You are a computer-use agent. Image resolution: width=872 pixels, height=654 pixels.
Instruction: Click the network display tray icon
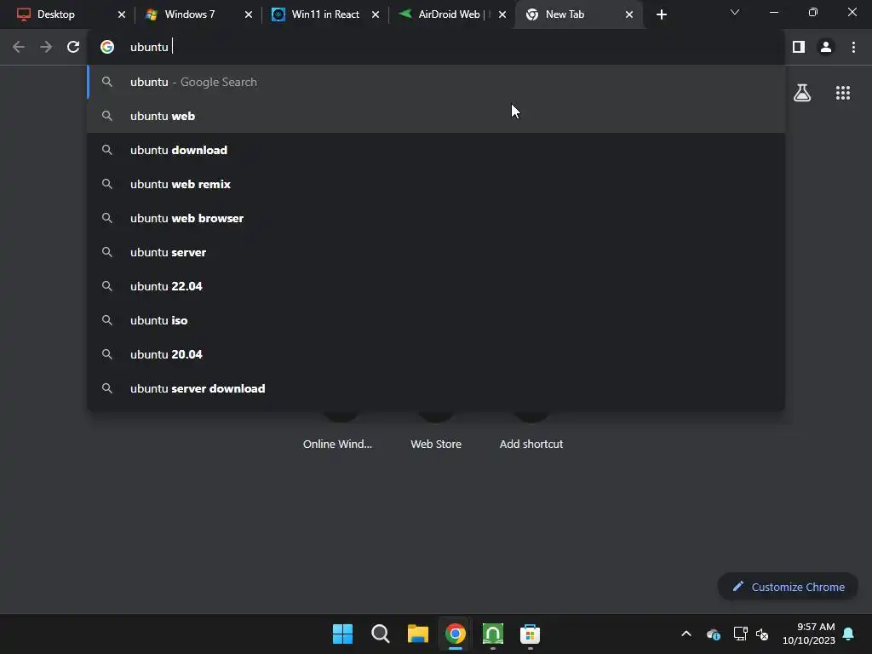click(740, 634)
